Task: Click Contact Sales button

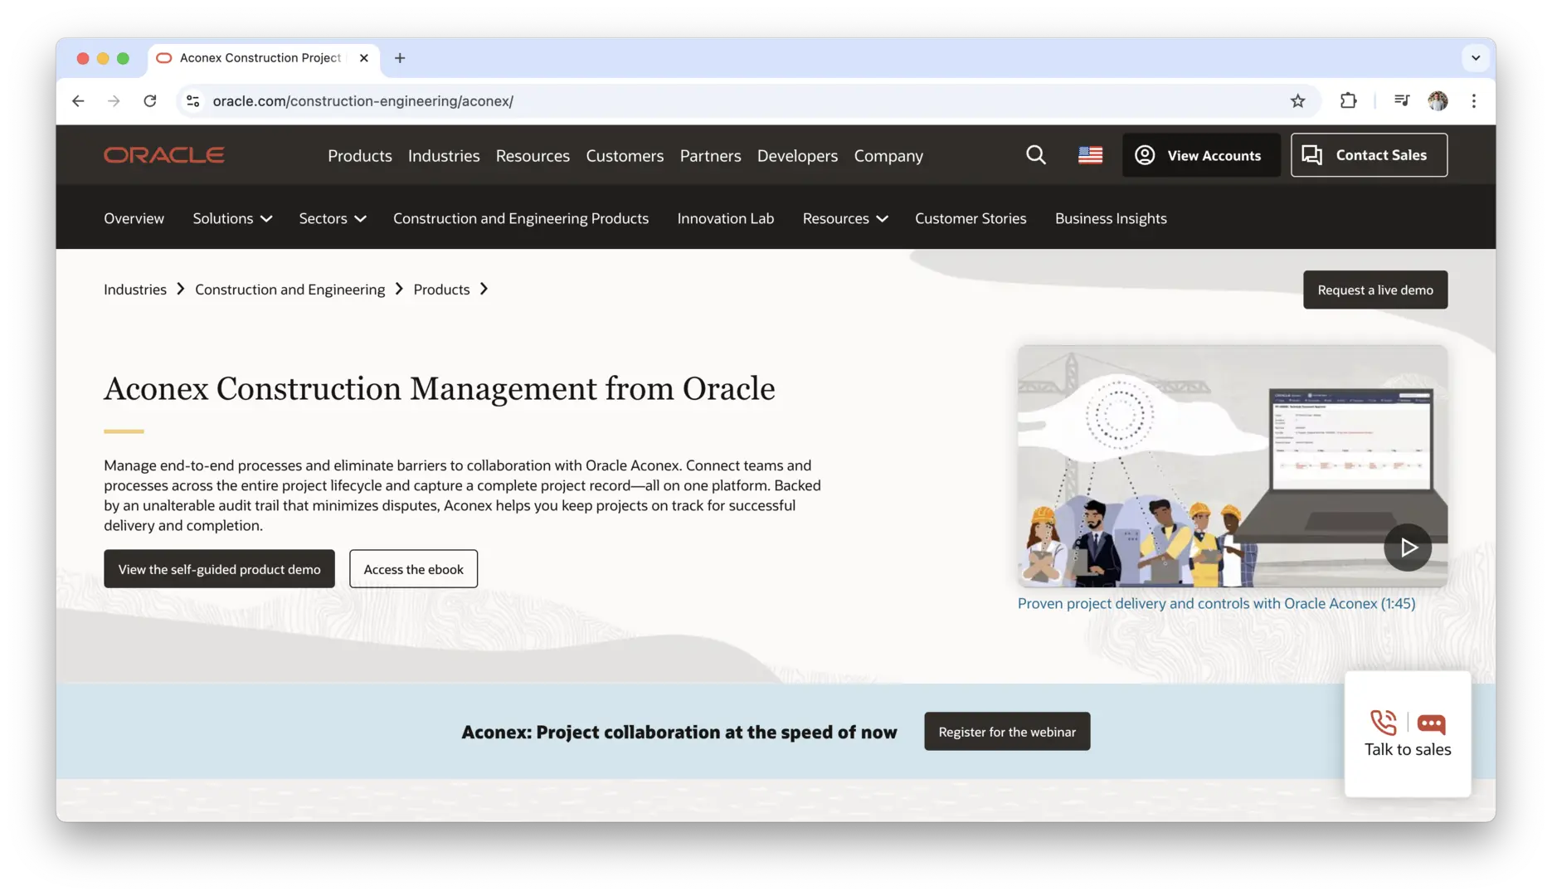Action: [x=1369, y=155]
